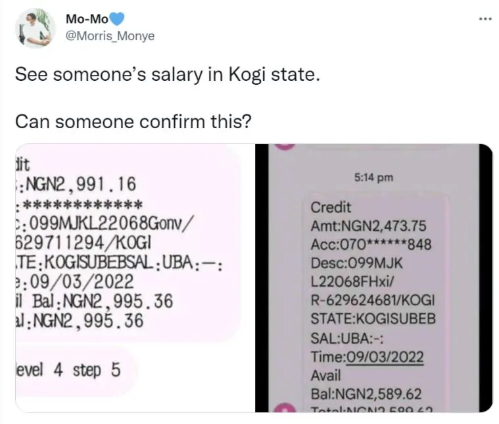Screen dimensions: 499x424
Task: Click "Can someone confirm this?" text
Action: coord(133,122)
